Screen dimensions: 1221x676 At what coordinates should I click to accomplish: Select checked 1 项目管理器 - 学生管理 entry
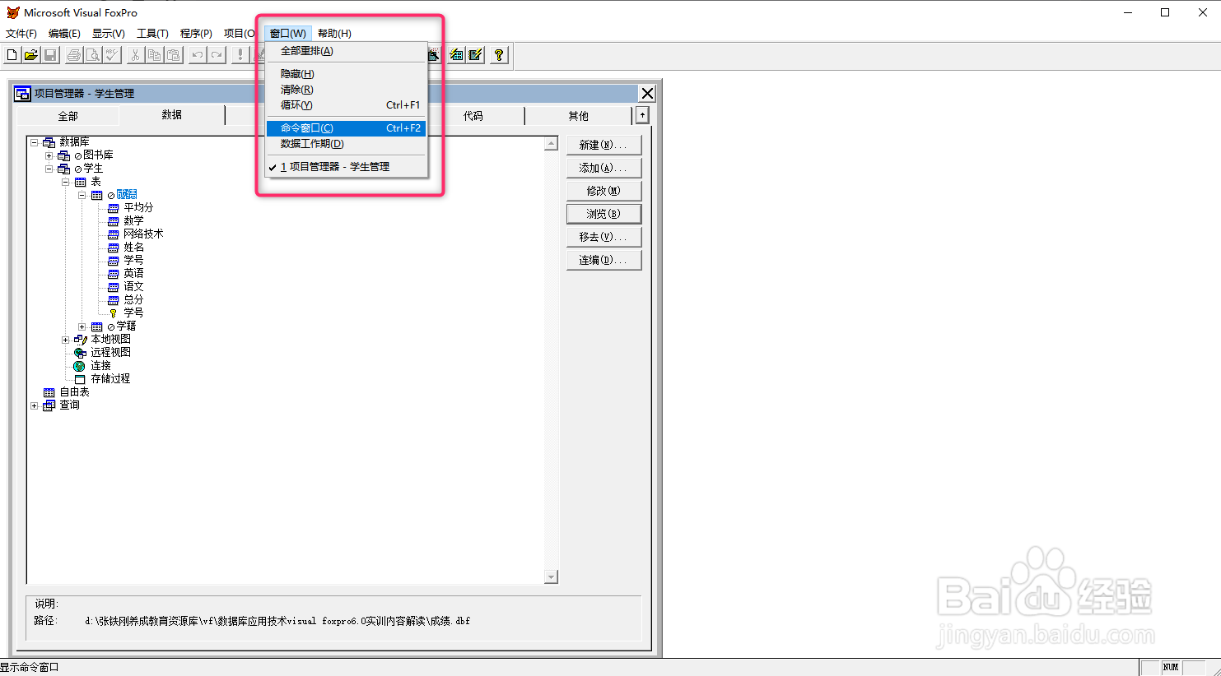(346, 167)
